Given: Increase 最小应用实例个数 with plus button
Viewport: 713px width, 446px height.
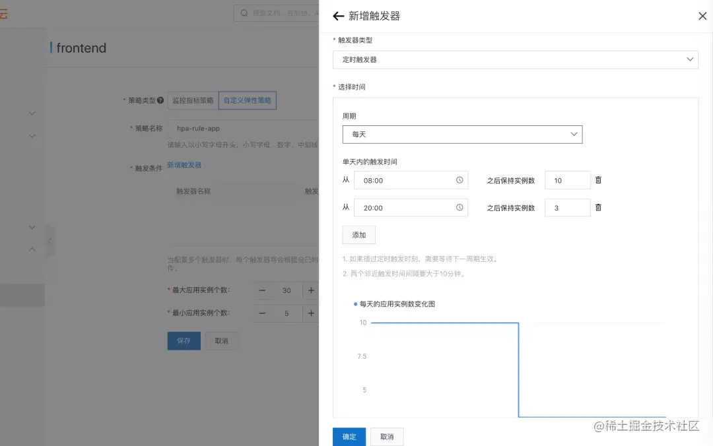Looking at the screenshot, I should tap(311, 313).
